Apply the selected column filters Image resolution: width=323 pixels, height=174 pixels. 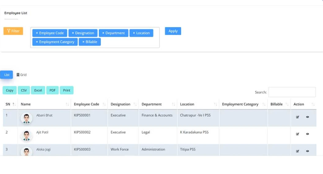[173, 31]
